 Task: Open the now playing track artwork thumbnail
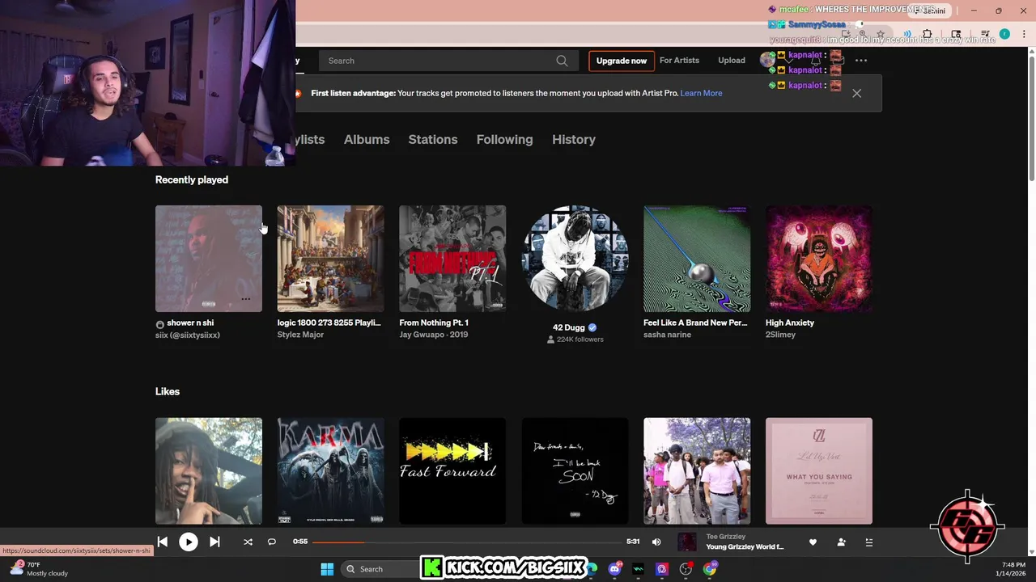687,542
